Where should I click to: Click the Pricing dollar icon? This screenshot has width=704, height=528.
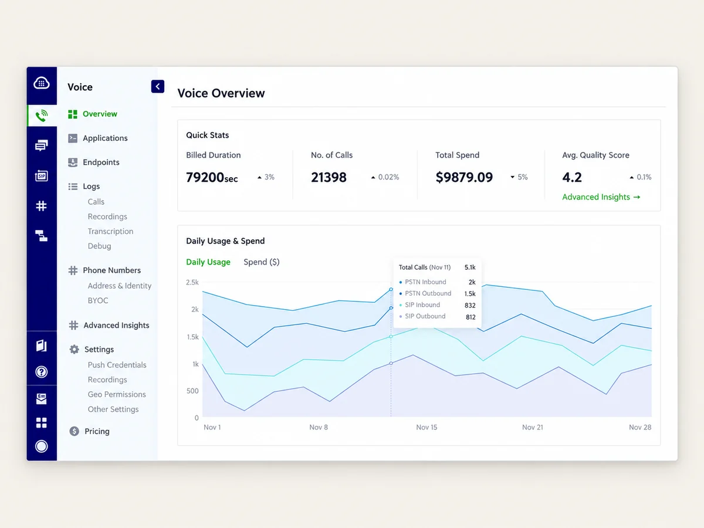[74, 431]
